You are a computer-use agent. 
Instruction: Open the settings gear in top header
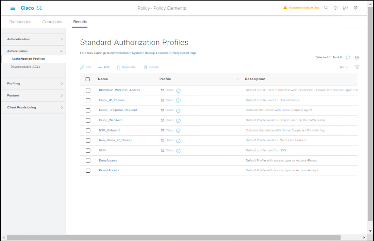coord(356,8)
